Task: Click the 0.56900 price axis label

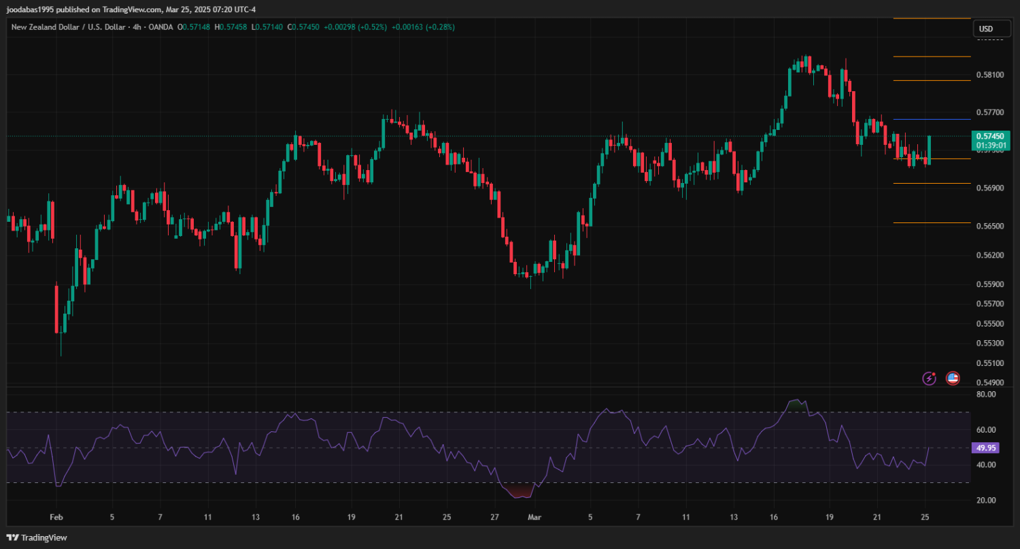Action: pos(989,187)
